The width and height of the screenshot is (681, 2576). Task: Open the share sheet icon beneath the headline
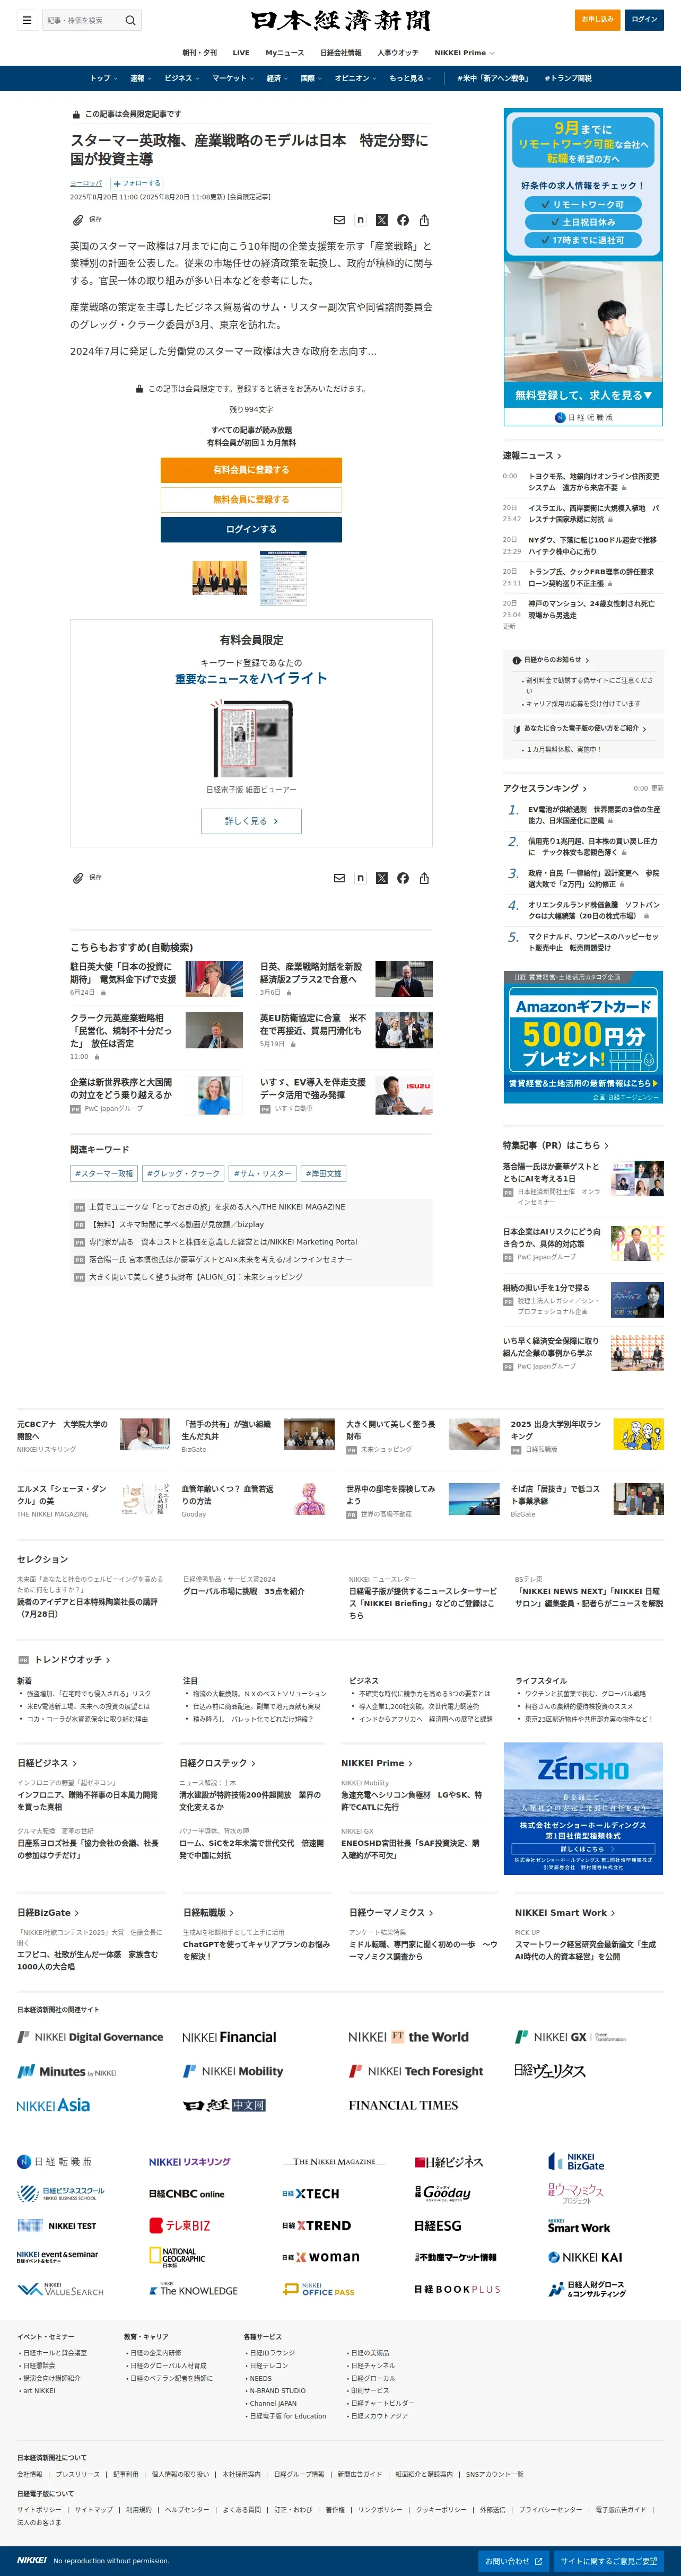pyautogui.click(x=424, y=220)
